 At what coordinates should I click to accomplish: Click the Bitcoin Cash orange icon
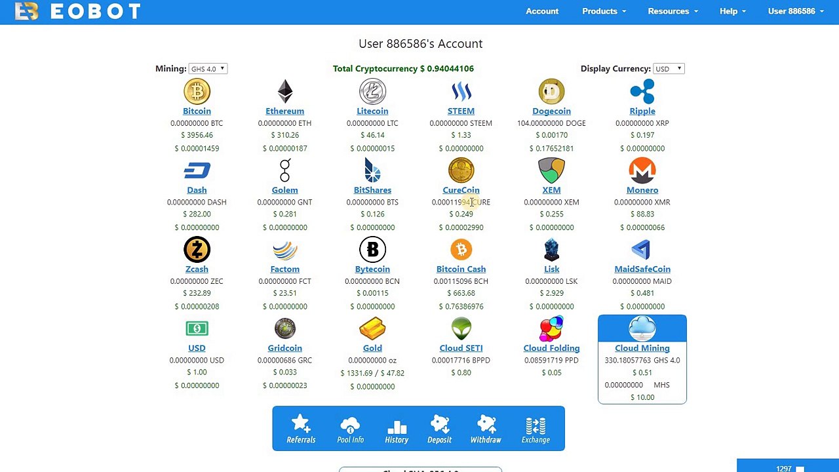tap(461, 250)
